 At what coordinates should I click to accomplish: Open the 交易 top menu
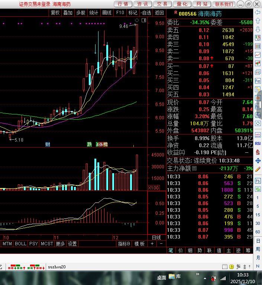(x=162, y=4)
